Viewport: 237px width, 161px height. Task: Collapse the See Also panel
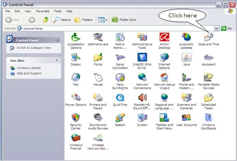[57, 60]
